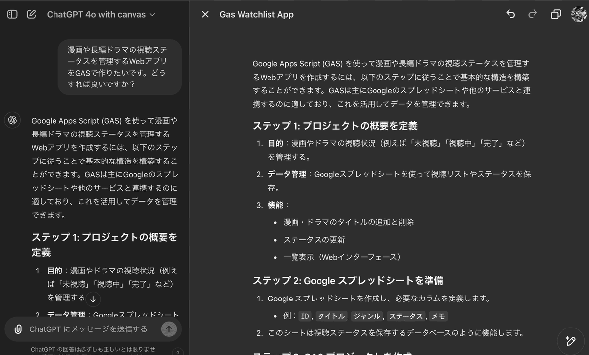Click the タイトル code chip
Viewport: 589px width, 355px height.
(331, 316)
